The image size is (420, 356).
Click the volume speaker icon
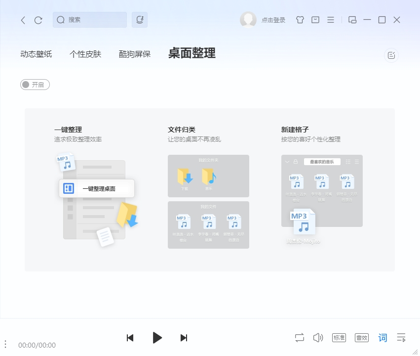(318, 338)
